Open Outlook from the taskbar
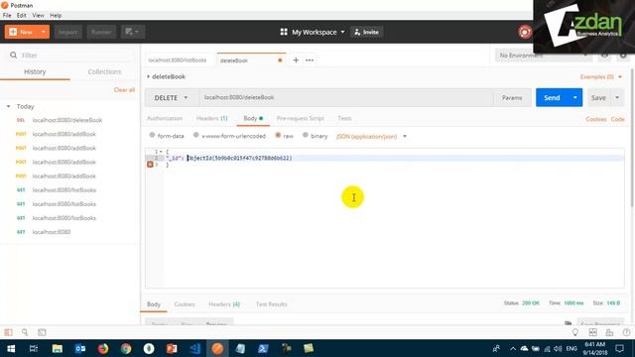The image size is (635, 357). coord(80,348)
